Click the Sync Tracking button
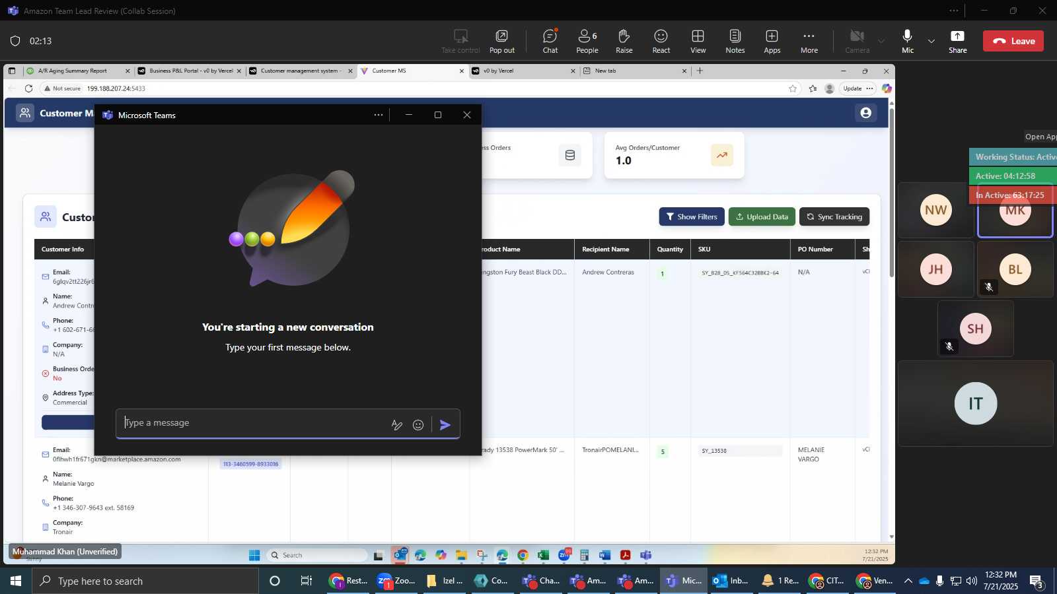The height and width of the screenshot is (594, 1057). pyautogui.click(x=834, y=216)
